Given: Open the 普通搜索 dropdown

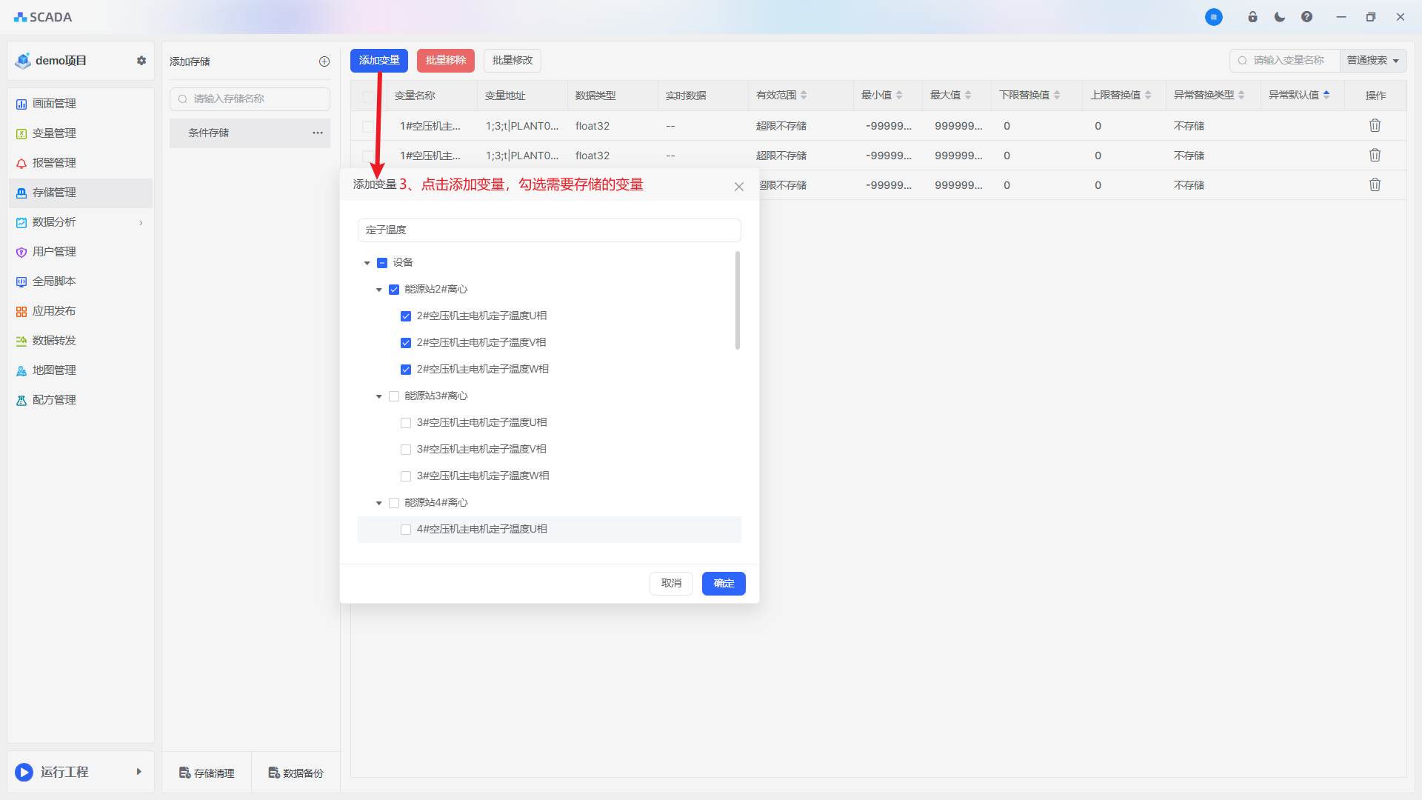Looking at the screenshot, I should coord(1372,61).
